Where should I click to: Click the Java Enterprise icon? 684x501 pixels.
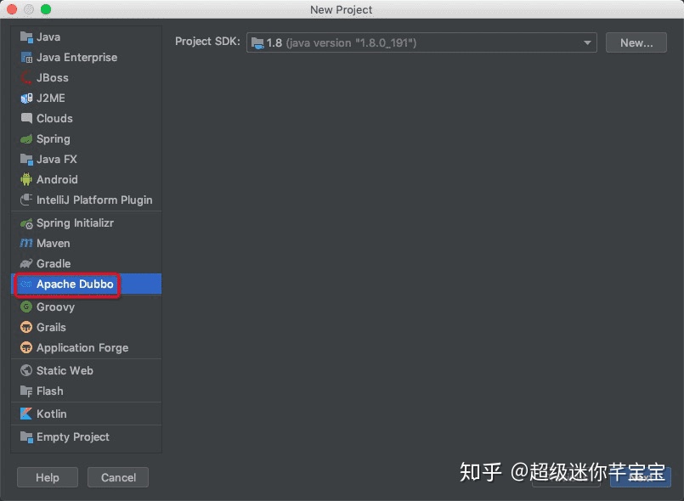[x=26, y=58]
